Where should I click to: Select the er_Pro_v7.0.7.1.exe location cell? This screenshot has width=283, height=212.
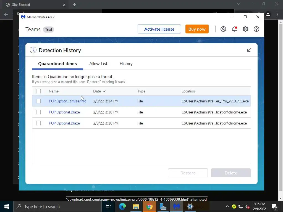[215, 101]
